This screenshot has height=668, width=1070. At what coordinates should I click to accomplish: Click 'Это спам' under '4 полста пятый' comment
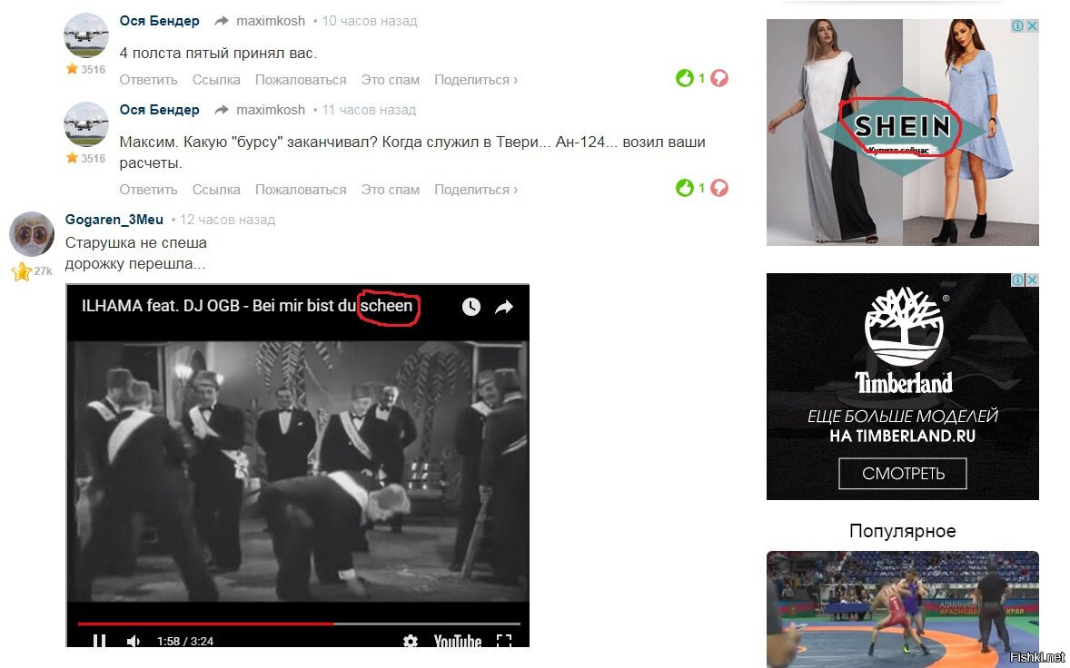coord(391,80)
